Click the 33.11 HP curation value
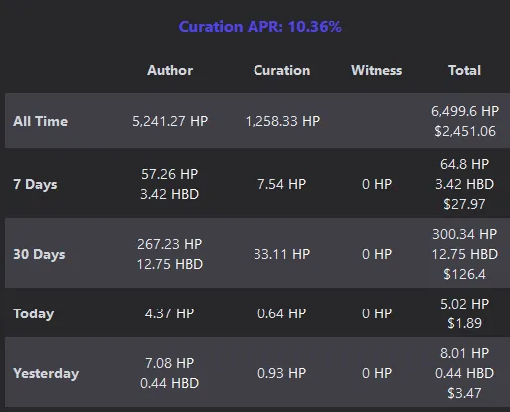This screenshot has width=510, height=412. 282,254
